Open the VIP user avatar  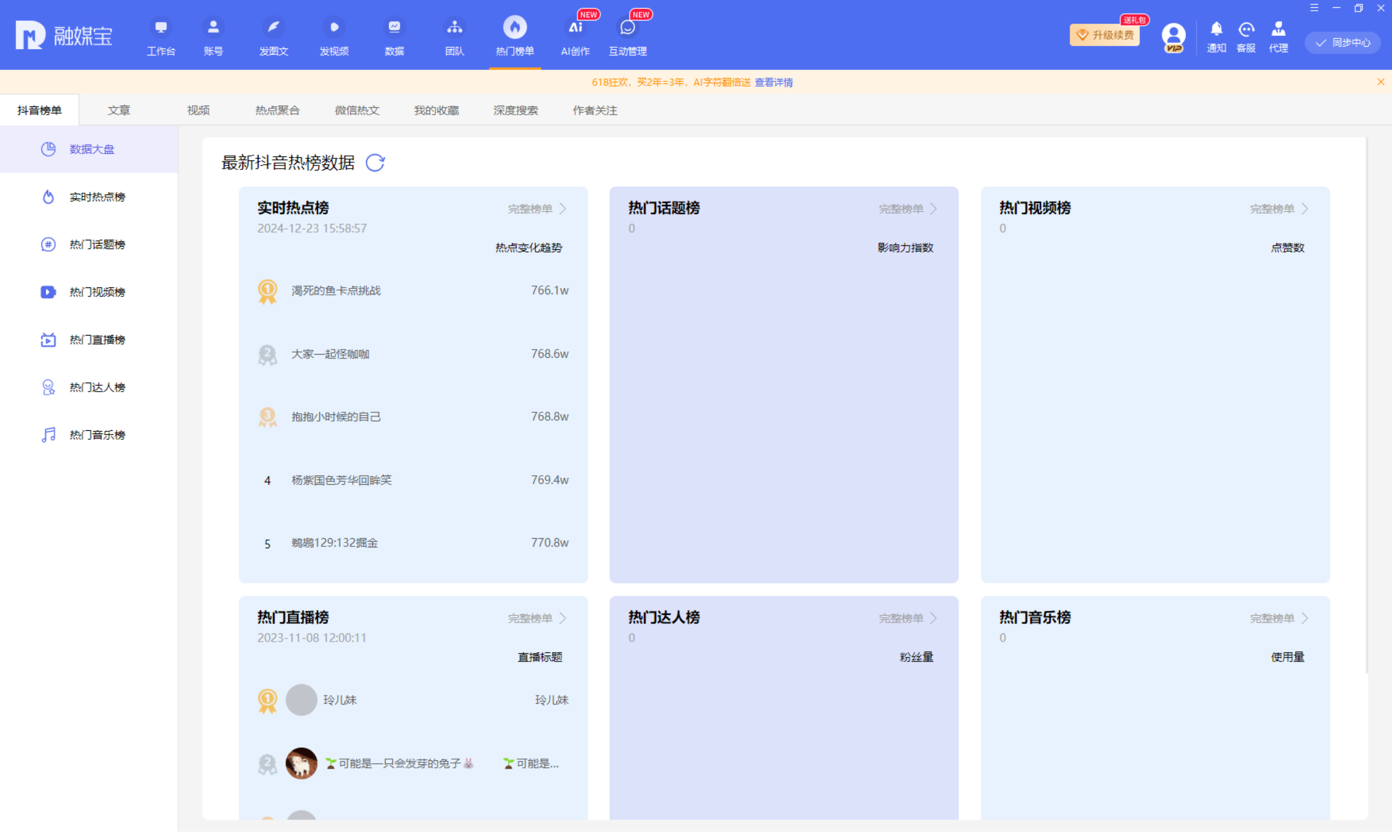point(1173,37)
